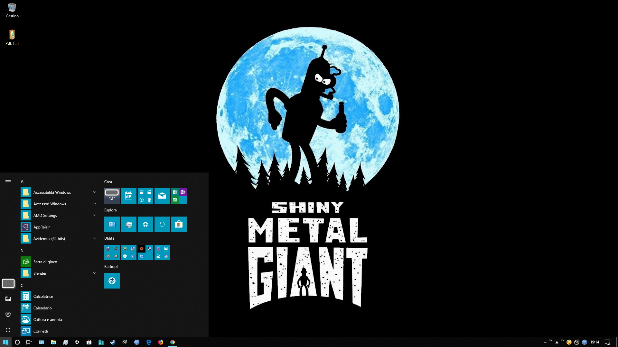618x347 pixels.
Task: Open qBittorrent from the taskbar
Action: point(137,342)
